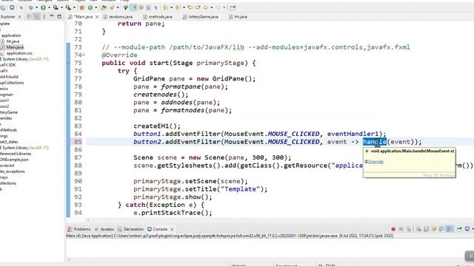Click line number 85 in gutter
Screen dimensions: 474x266
78,142
